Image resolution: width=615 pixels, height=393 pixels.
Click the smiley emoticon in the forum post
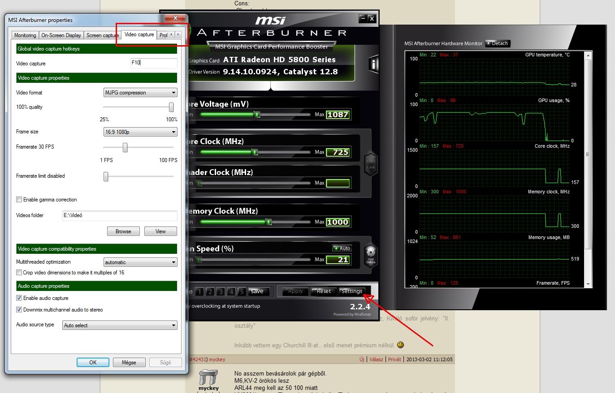pyautogui.click(x=400, y=345)
